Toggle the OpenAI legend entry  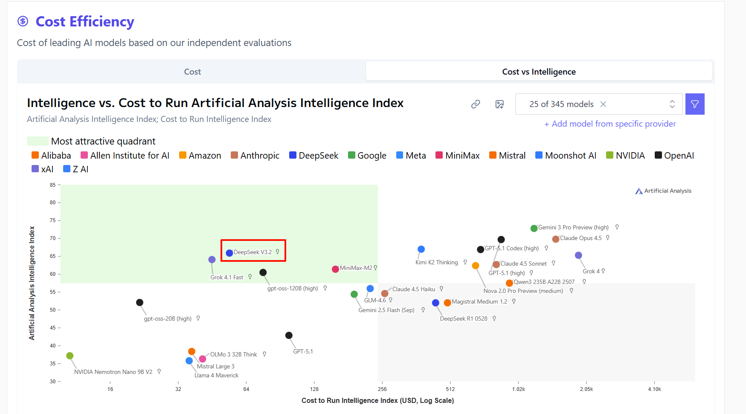click(x=674, y=156)
